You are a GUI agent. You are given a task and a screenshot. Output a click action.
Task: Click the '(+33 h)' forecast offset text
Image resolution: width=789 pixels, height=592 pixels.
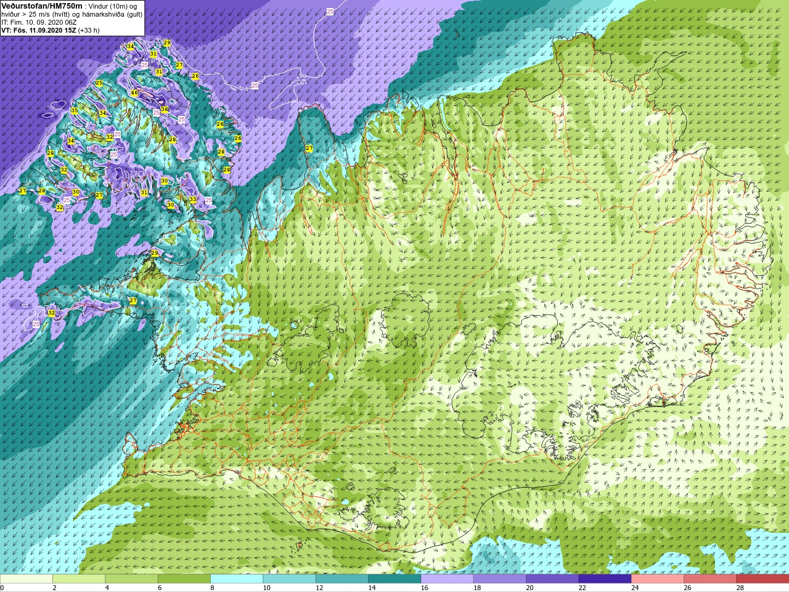89,30
